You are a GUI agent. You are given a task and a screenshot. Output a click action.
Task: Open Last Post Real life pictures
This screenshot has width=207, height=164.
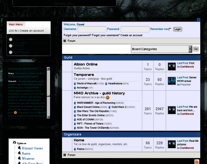click(188, 143)
